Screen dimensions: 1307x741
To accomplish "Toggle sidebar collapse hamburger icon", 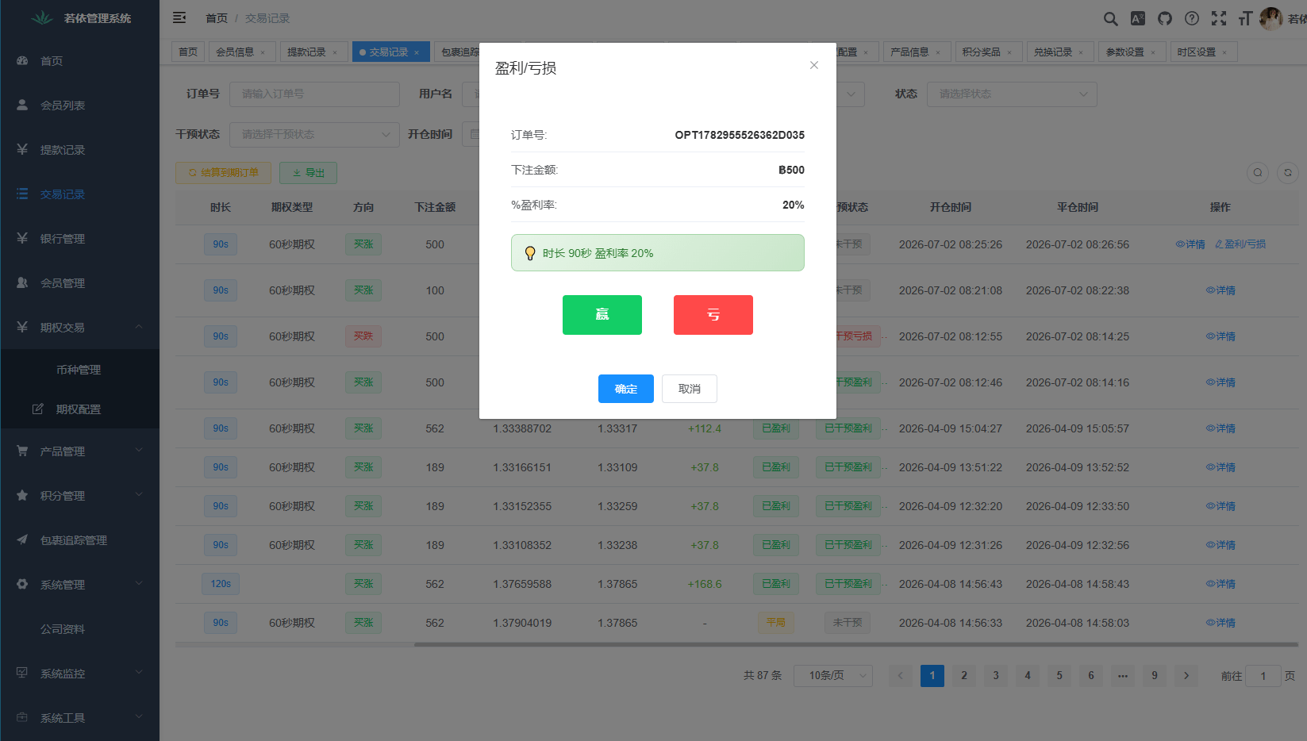I will coord(179,17).
